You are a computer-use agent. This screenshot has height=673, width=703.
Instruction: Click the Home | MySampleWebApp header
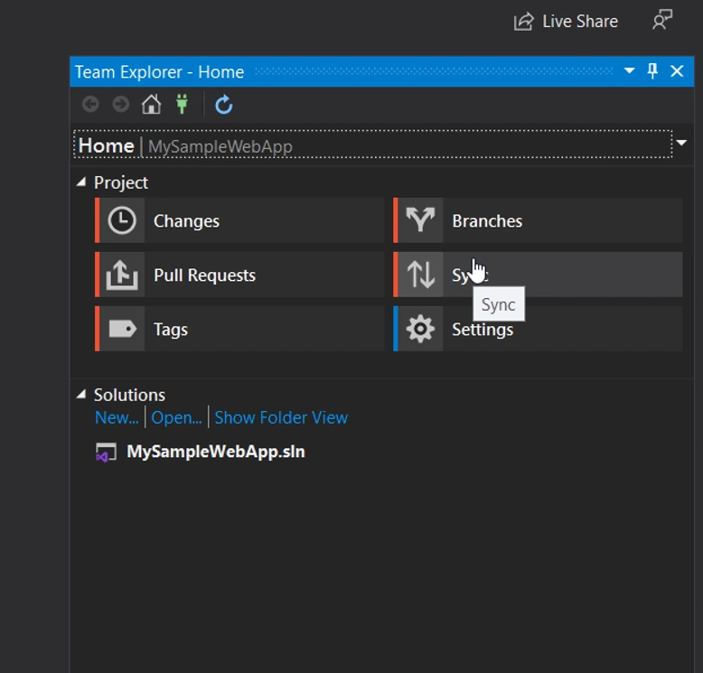373,145
